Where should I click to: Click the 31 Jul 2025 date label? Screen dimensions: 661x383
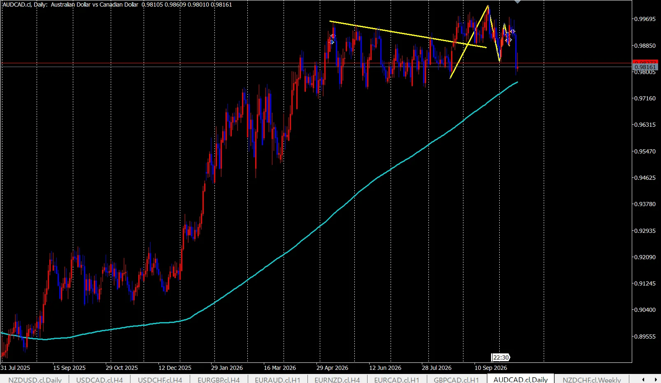click(x=16, y=368)
